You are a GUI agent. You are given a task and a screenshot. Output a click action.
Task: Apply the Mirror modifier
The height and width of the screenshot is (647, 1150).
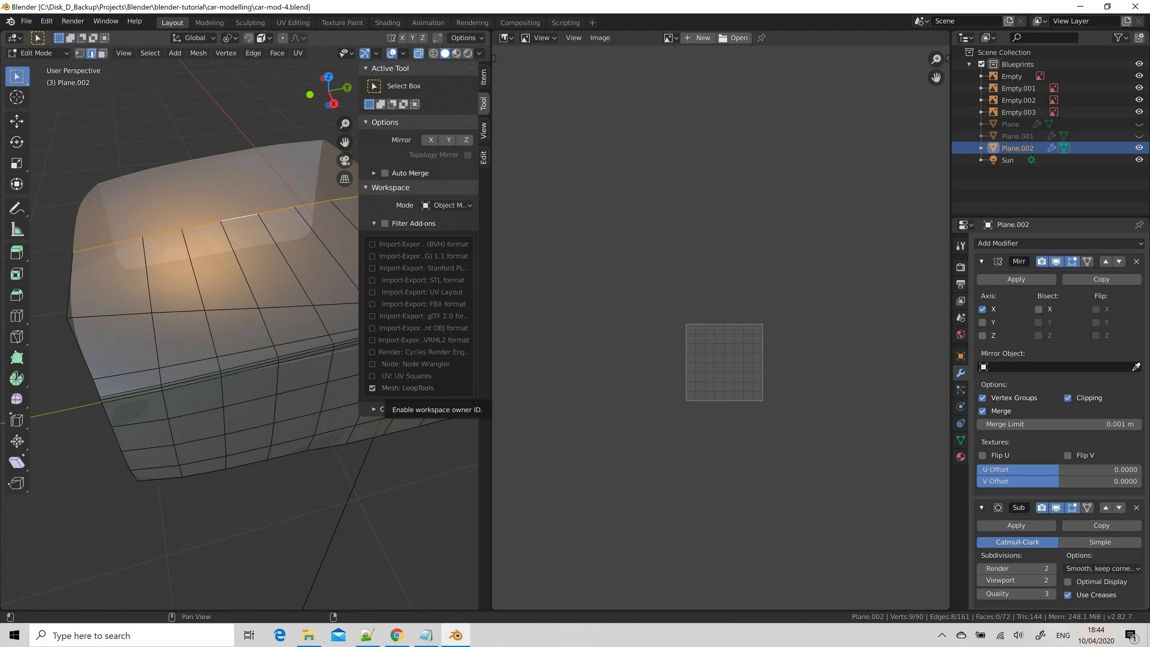1015,279
